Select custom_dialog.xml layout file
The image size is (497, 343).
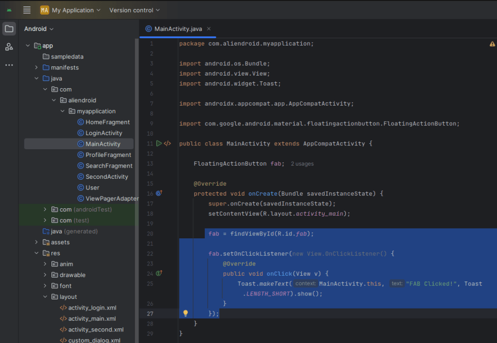[90, 340]
